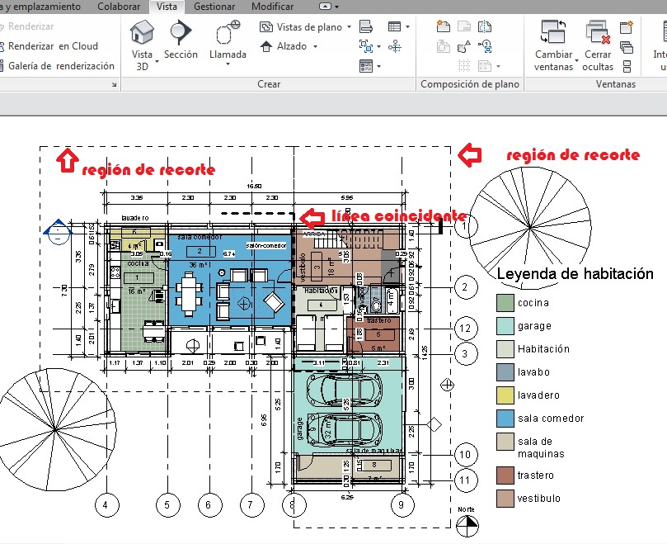Open the Modificar ribbon tab
The image size is (667, 544).
(x=271, y=7)
